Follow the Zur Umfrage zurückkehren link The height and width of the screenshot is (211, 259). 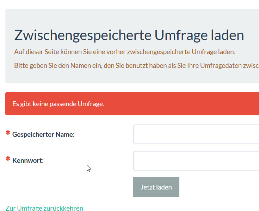point(44,208)
